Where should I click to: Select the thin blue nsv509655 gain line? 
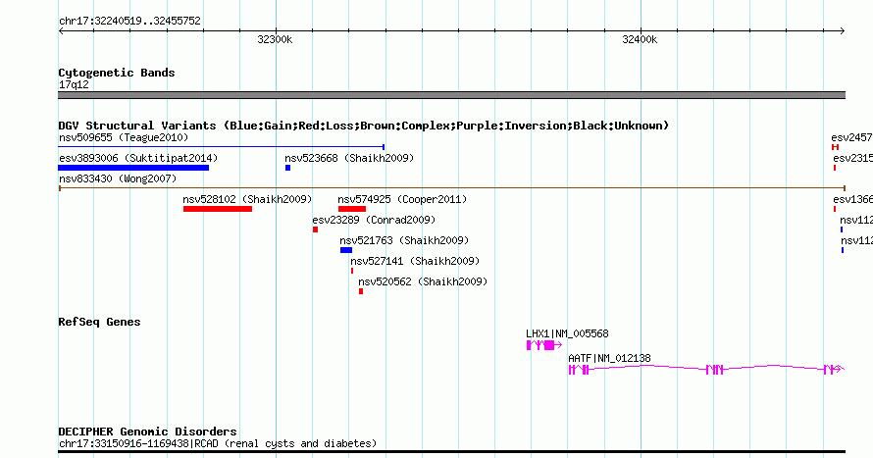tap(222, 147)
